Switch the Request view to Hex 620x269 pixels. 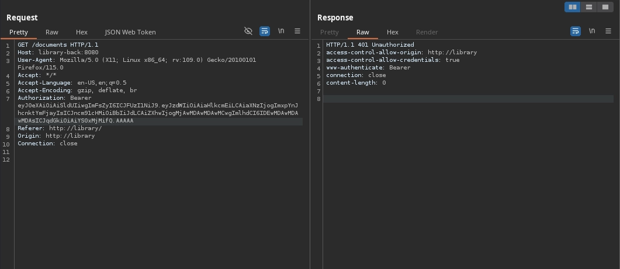click(82, 32)
